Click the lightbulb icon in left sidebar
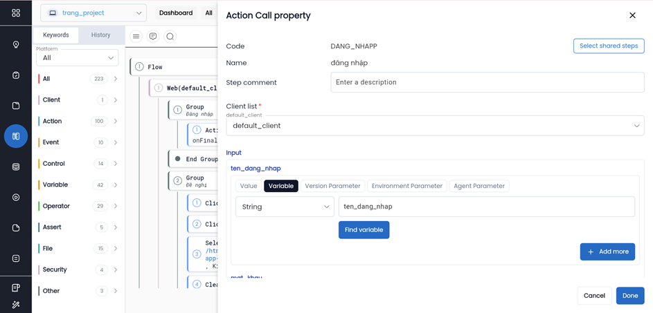 click(16, 45)
